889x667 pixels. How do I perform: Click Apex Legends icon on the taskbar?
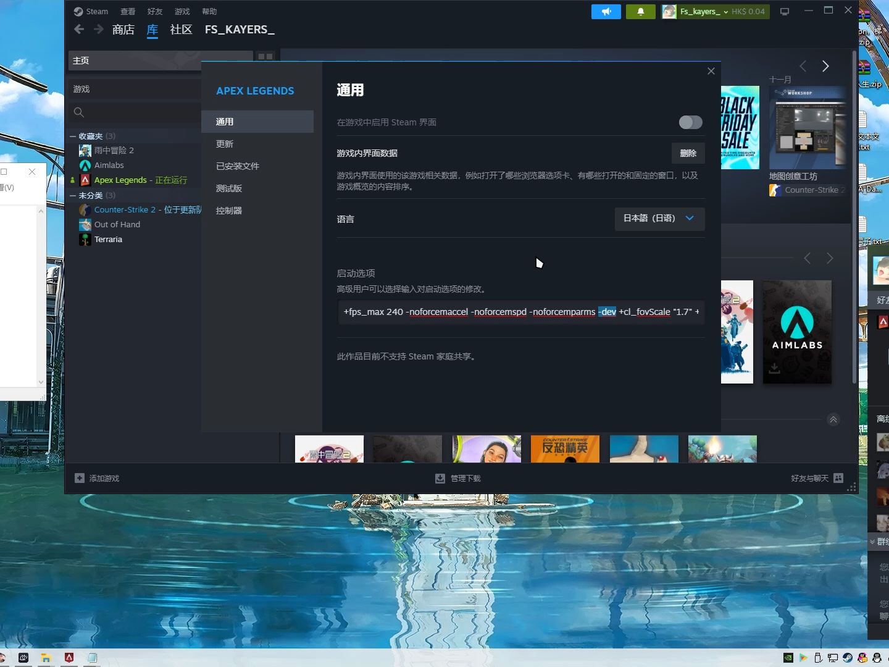[x=69, y=658]
